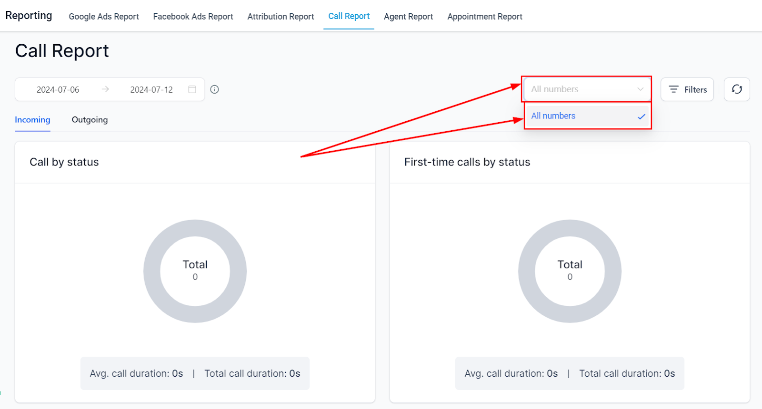The width and height of the screenshot is (762, 409).
Task: Open the calendar icon in date picker
Action: [192, 89]
